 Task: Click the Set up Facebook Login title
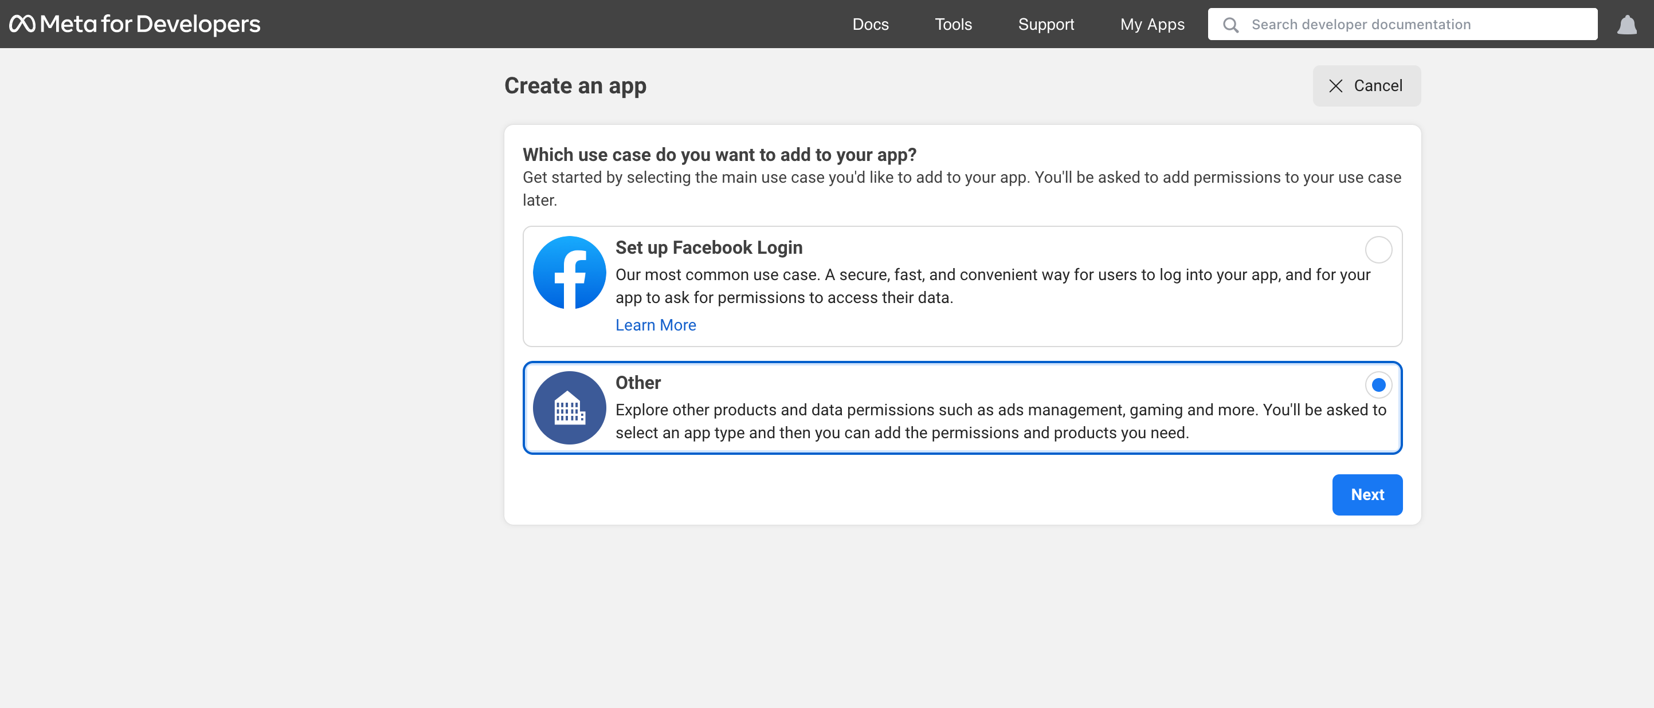708,248
